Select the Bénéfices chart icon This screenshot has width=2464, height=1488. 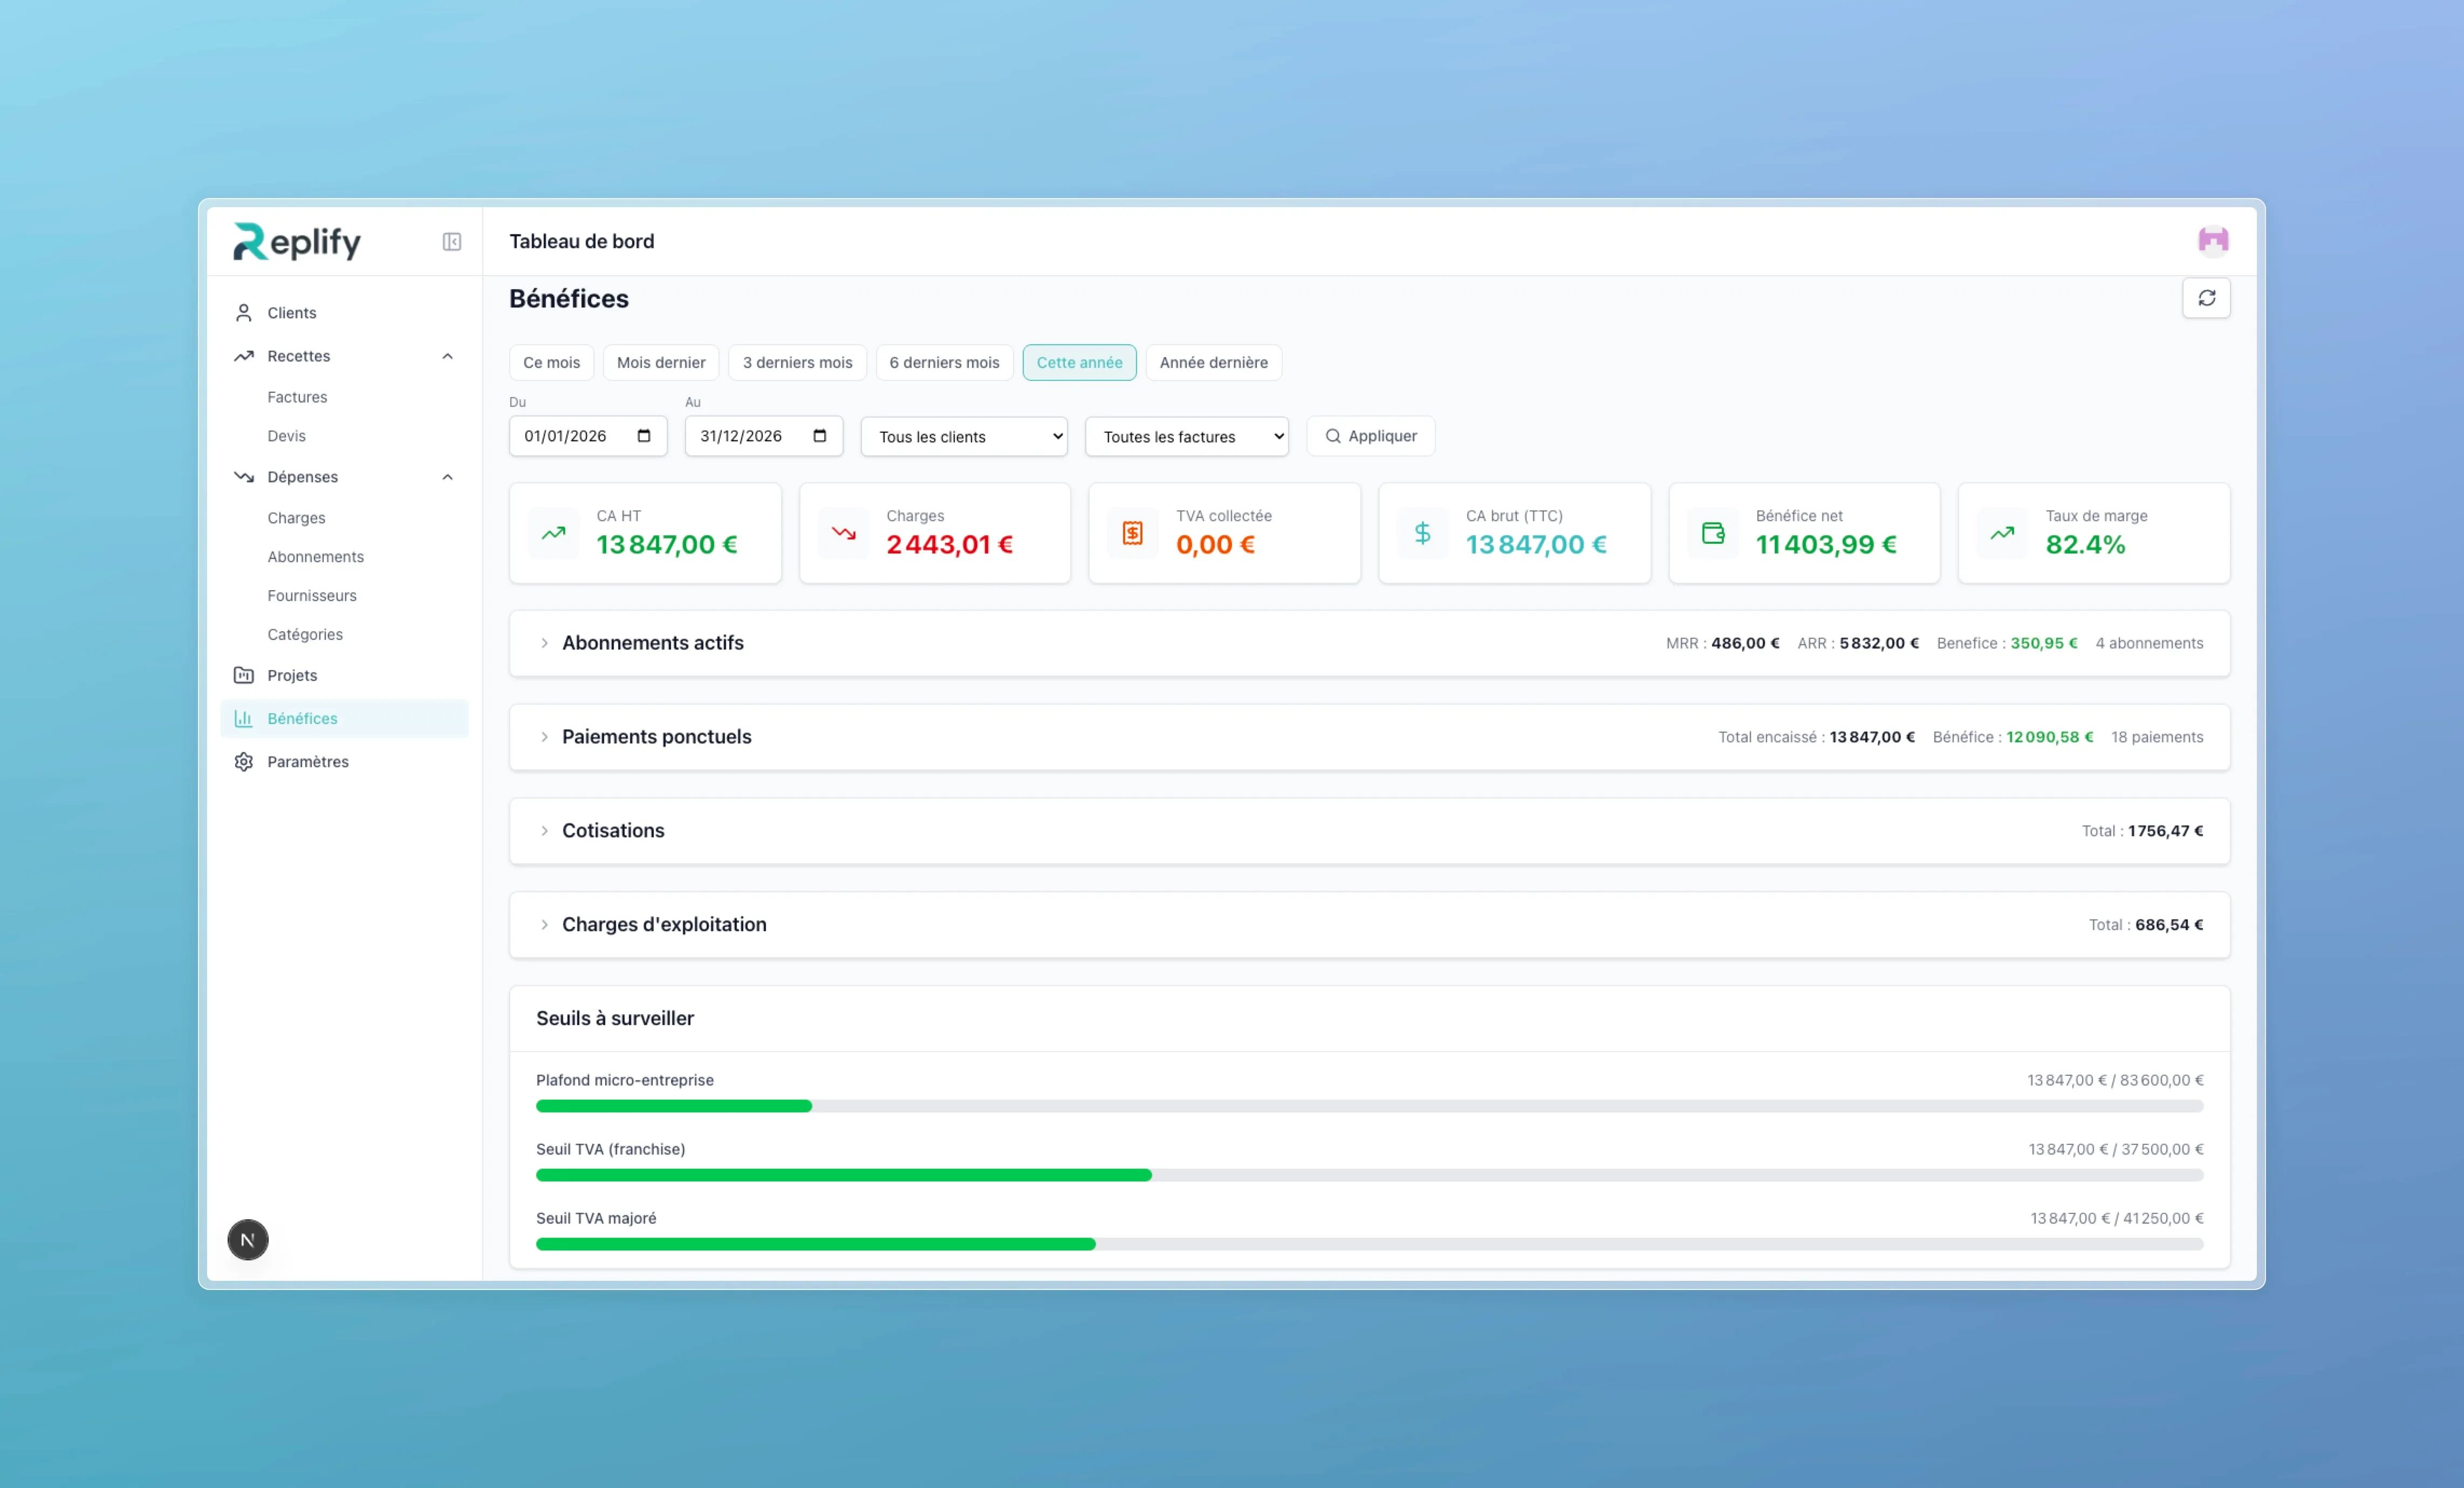pyautogui.click(x=243, y=718)
